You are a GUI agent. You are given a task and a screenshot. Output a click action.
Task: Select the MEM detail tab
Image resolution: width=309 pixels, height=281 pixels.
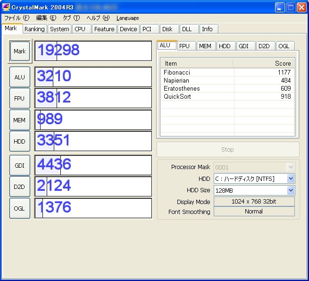[x=206, y=46]
